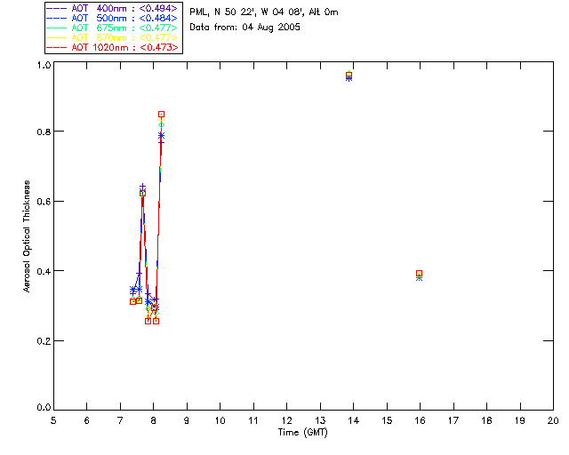Click the purple dashed line legend sample

(x=57, y=8)
